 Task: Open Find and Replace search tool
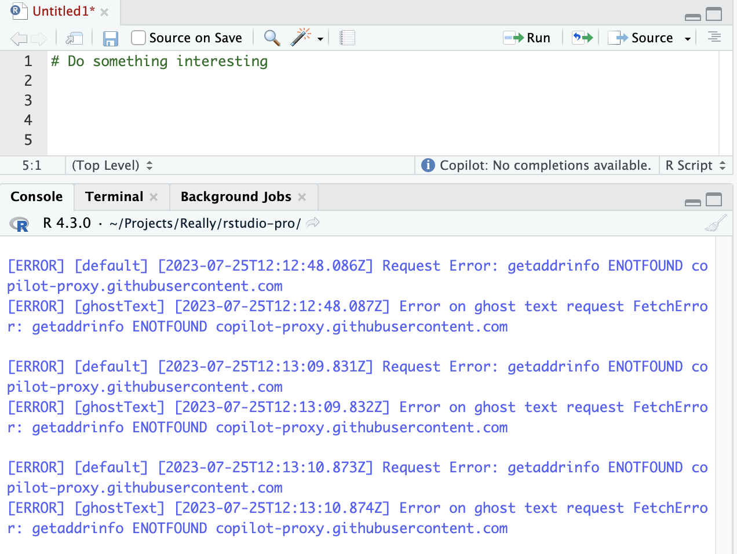(271, 38)
